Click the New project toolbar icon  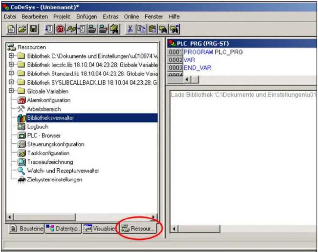(x=11, y=29)
